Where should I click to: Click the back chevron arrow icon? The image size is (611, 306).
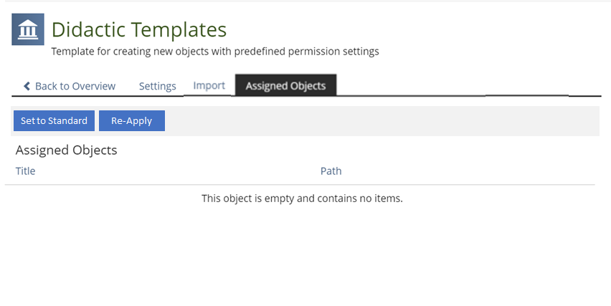(x=27, y=86)
